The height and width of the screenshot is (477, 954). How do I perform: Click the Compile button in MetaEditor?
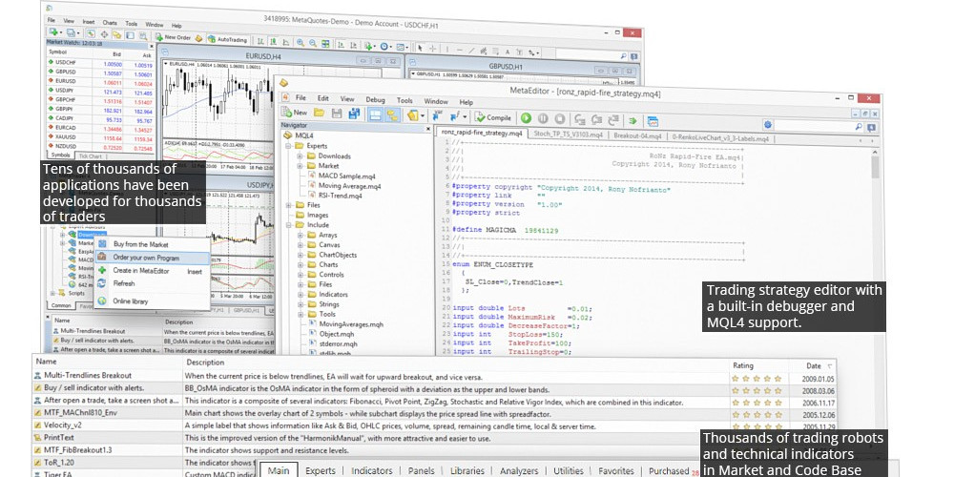(491, 118)
